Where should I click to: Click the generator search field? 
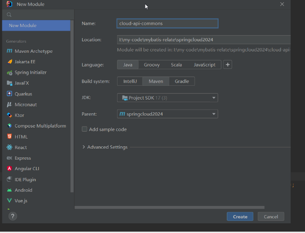[x=38, y=15]
